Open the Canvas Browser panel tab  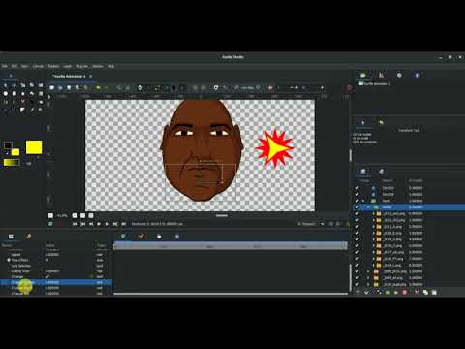[363, 75]
